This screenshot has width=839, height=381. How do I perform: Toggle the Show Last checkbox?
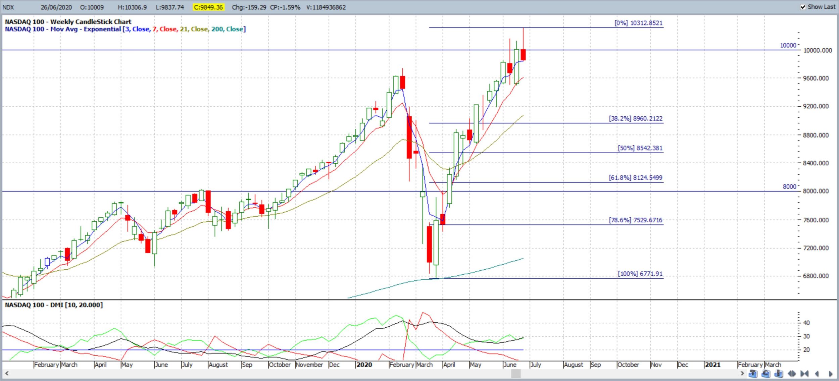[x=803, y=7]
